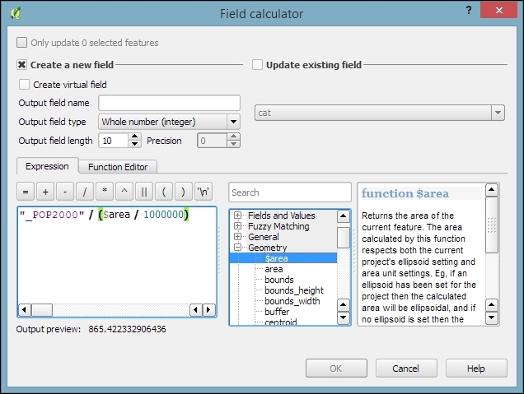Insert the multiplication operator

pos(105,192)
